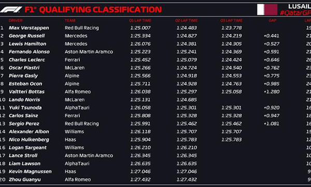311x187 pixels.
Task: Click the Q3 LAP TIME column header
Action: tap(231, 20)
